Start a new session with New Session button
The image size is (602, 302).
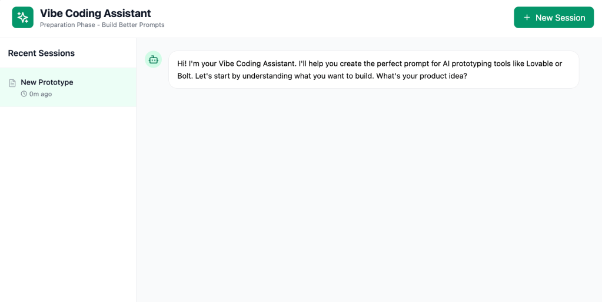(554, 18)
